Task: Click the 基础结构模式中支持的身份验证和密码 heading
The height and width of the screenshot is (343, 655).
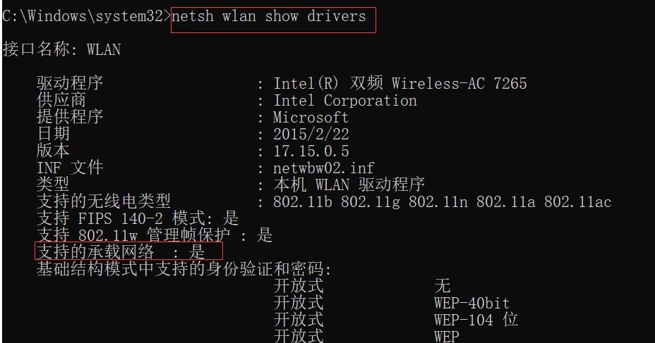Action: point(184,269)
